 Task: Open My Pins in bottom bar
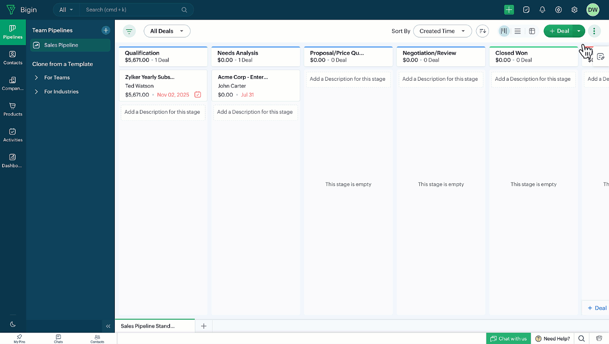(x=19, y=338)
